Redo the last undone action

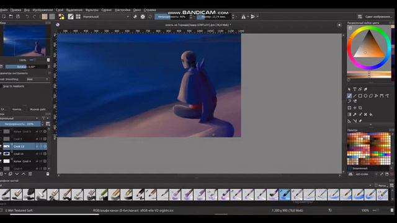click(x=35, y=17)
